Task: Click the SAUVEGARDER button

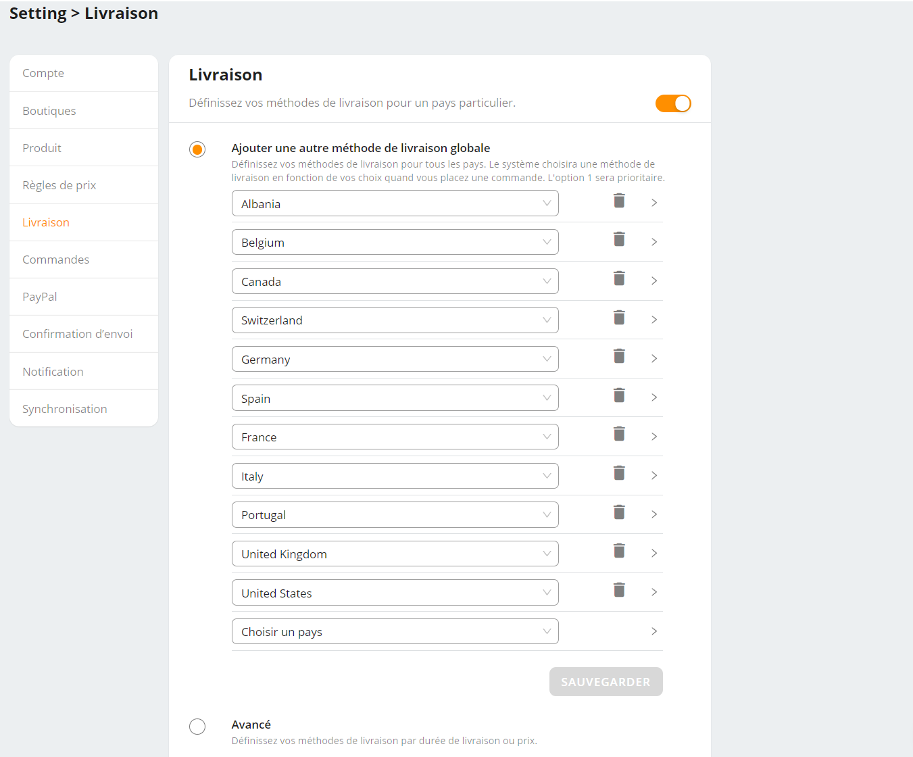Action: pos(606,682)
